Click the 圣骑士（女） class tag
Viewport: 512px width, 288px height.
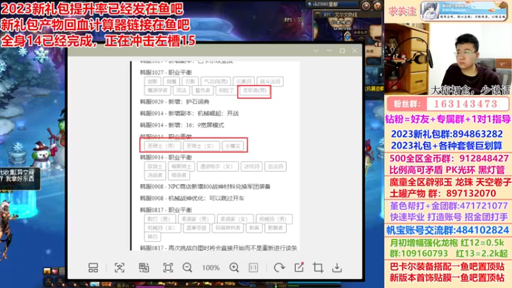pyautogui.click(x=201, y=146)
